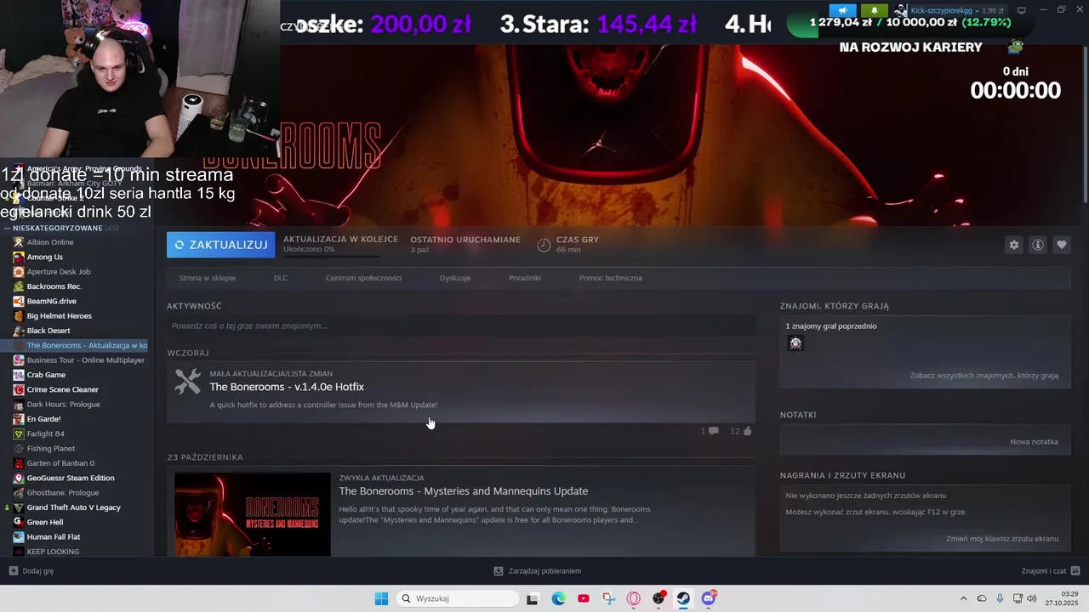Screen dimensions: 1089x612
Task: Open Opera GX from the taskbar
Action: 633,598
